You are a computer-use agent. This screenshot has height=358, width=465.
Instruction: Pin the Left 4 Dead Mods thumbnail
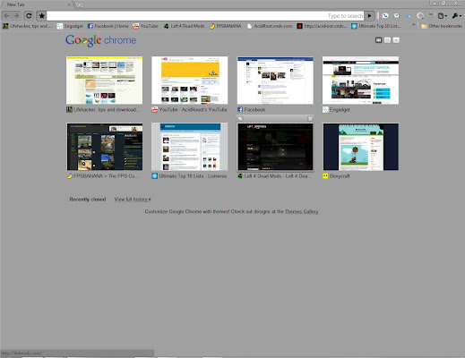[x=240, y=118]
